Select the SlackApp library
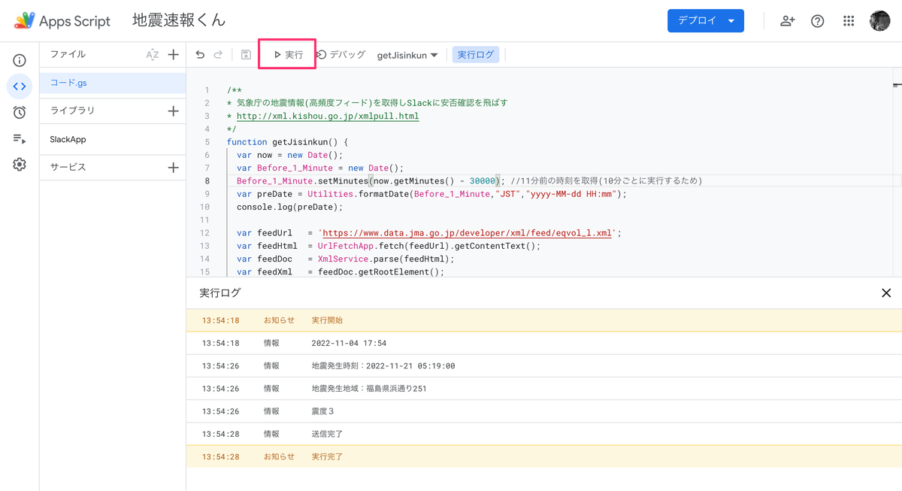 pyautogui.click(x=113, y=140)
